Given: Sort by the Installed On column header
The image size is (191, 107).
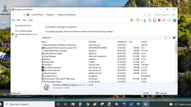Looking at the screenshot, I should click(x=122, y=42).
